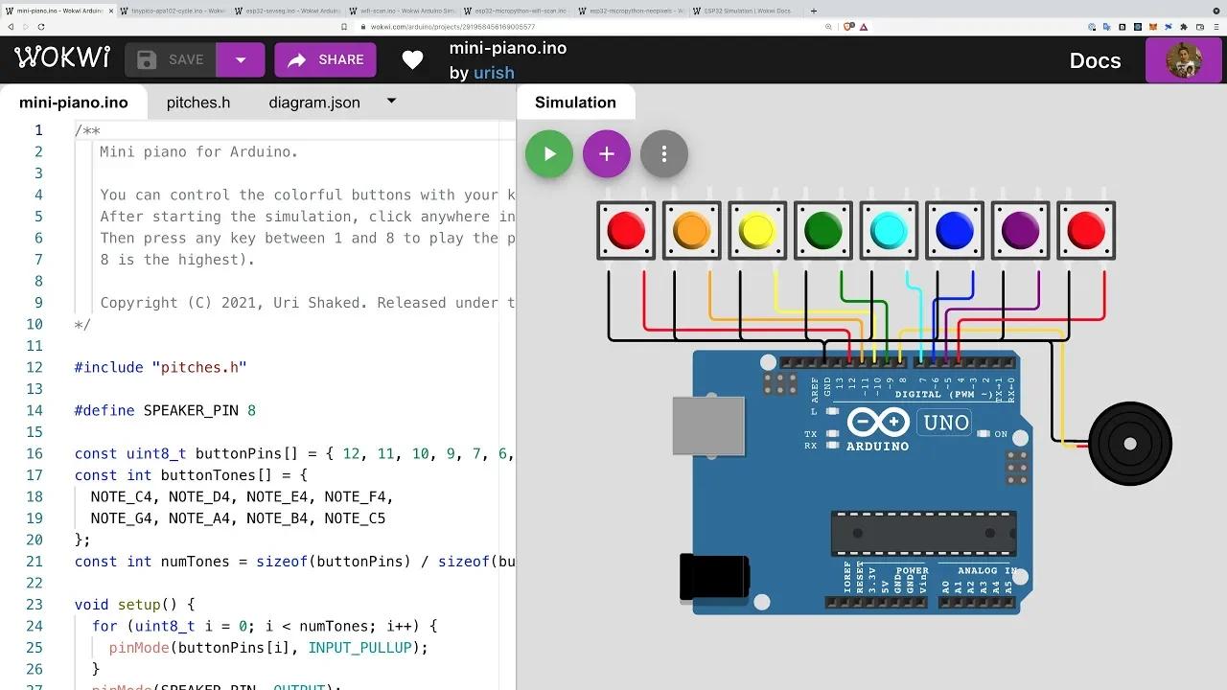The width and height of the screenshot is (1227, 690).
Task: Click the Wokwi logo to go home
Action: pos(60,57)
